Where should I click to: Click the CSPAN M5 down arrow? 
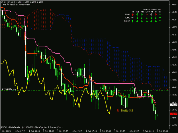(137, 21)
